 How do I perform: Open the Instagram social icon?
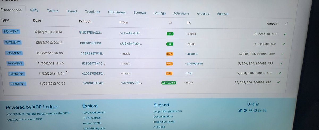pyautogui.click(x=260, y=110)
